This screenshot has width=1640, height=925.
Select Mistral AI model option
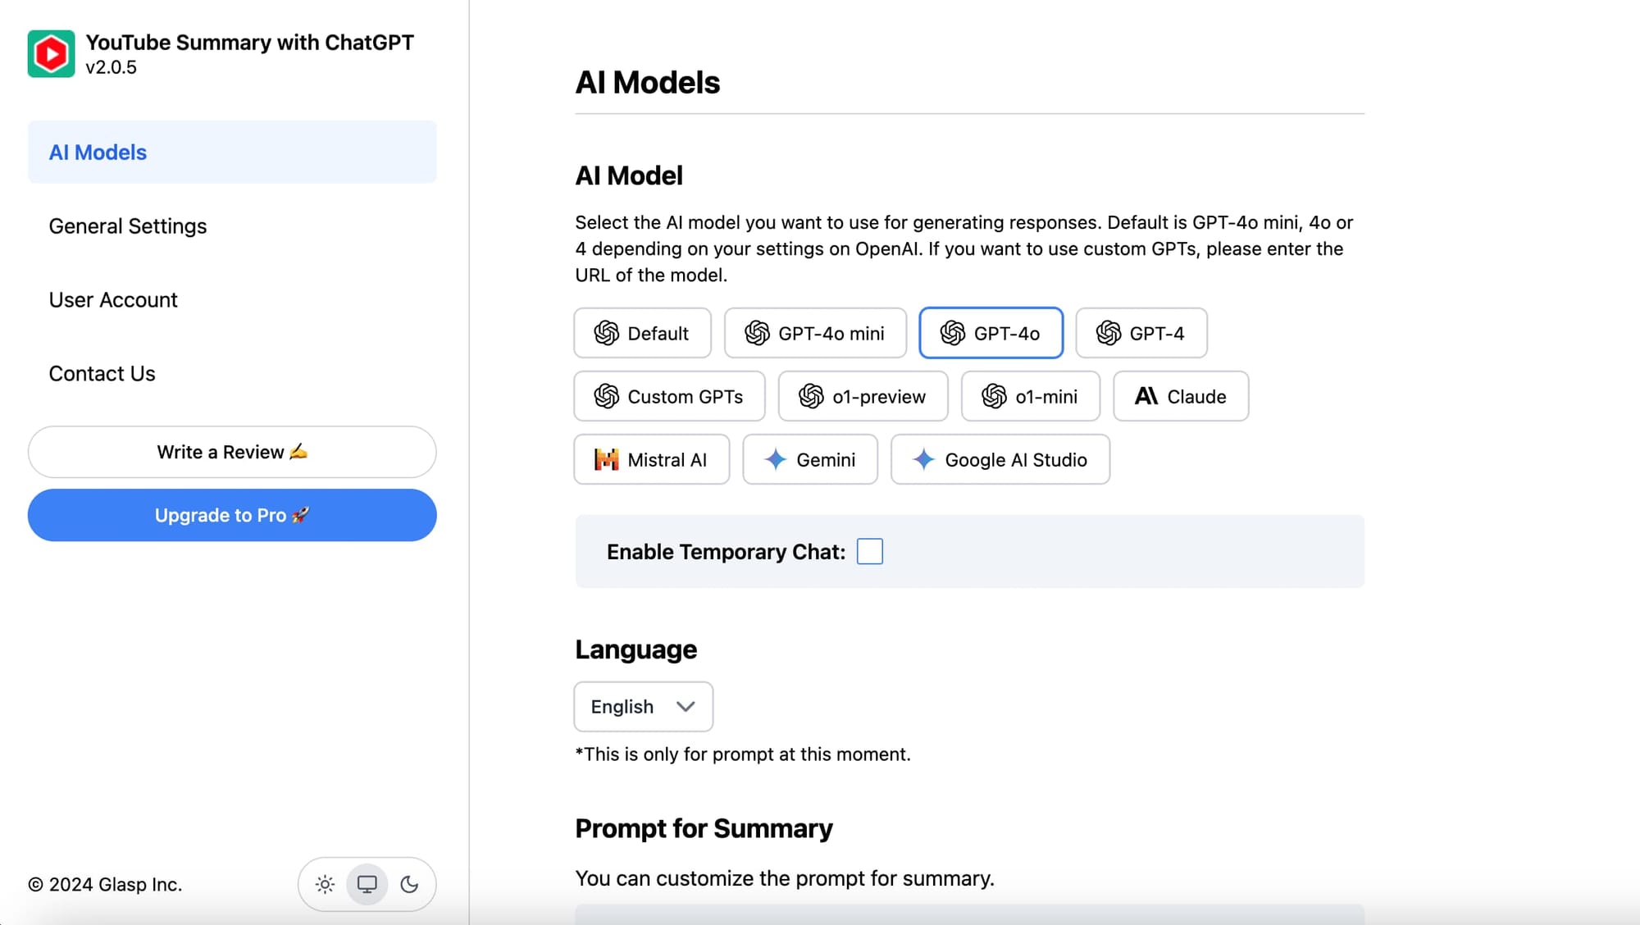pos(651,460)
